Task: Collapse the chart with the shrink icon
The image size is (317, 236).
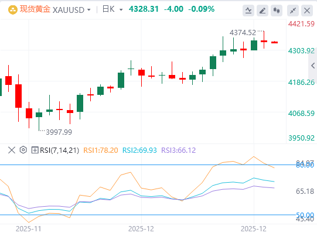Action: [293, 11]
